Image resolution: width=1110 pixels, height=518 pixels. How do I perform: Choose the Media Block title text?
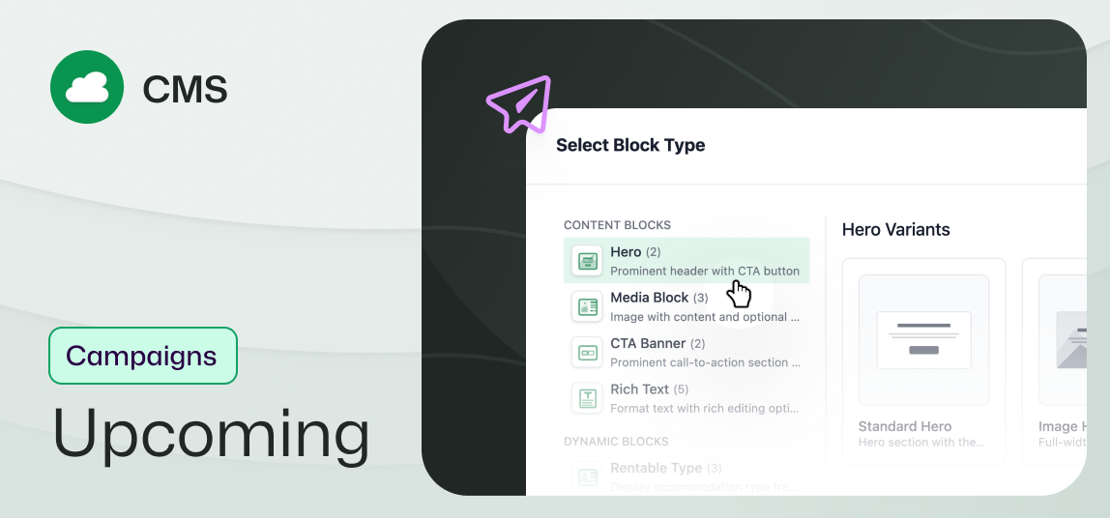649,298
